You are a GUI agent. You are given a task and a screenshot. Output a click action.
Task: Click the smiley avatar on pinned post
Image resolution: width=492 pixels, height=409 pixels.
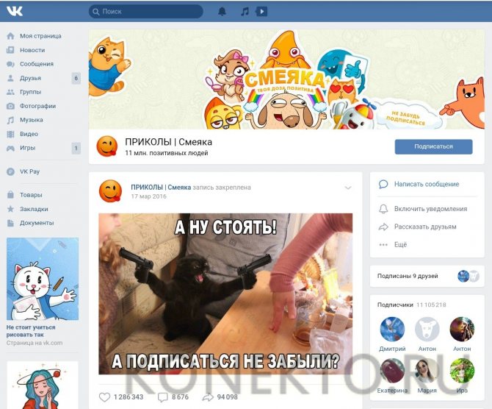(x=110, y=191)
